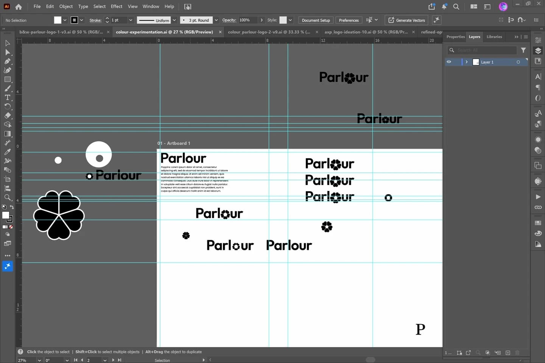
Task: Select the Type tool
Action: 8,98
